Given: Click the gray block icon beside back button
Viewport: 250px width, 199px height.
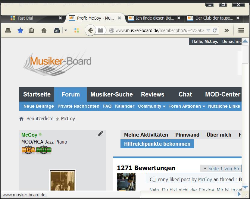Looking at the screenshot, I should point(100,30).
